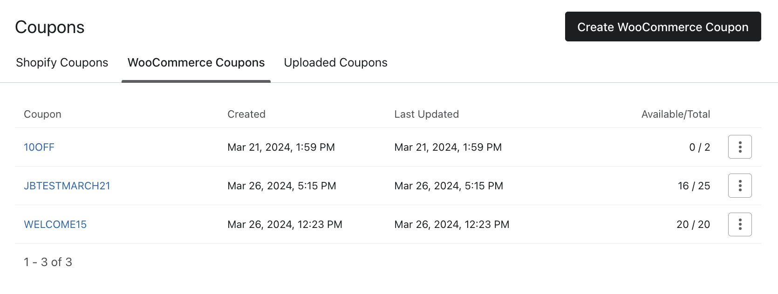Click the vertical ellipsis in second row
778x294 pixels.
point(740,185)
